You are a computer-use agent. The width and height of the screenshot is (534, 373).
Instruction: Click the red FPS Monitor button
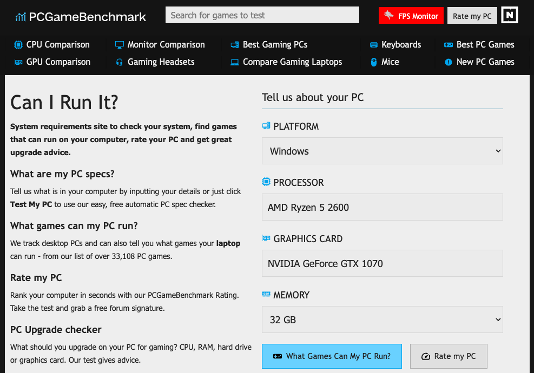(411, 15)
